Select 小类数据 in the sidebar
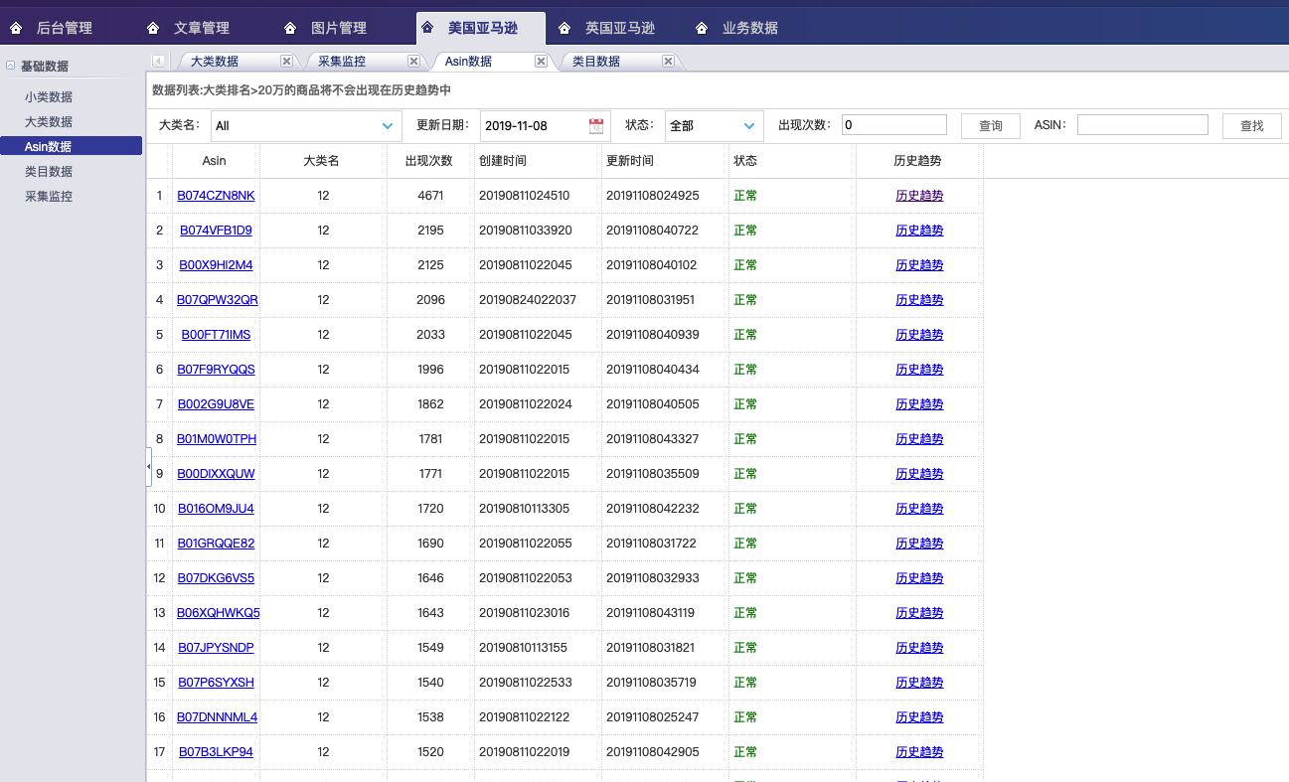This screenshot has width=1289, height=782. coord(49,96)
